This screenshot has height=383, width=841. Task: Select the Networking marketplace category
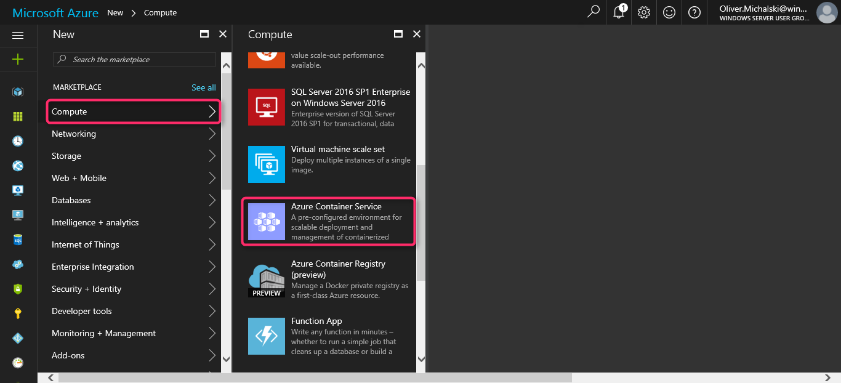tap(134, 134)
